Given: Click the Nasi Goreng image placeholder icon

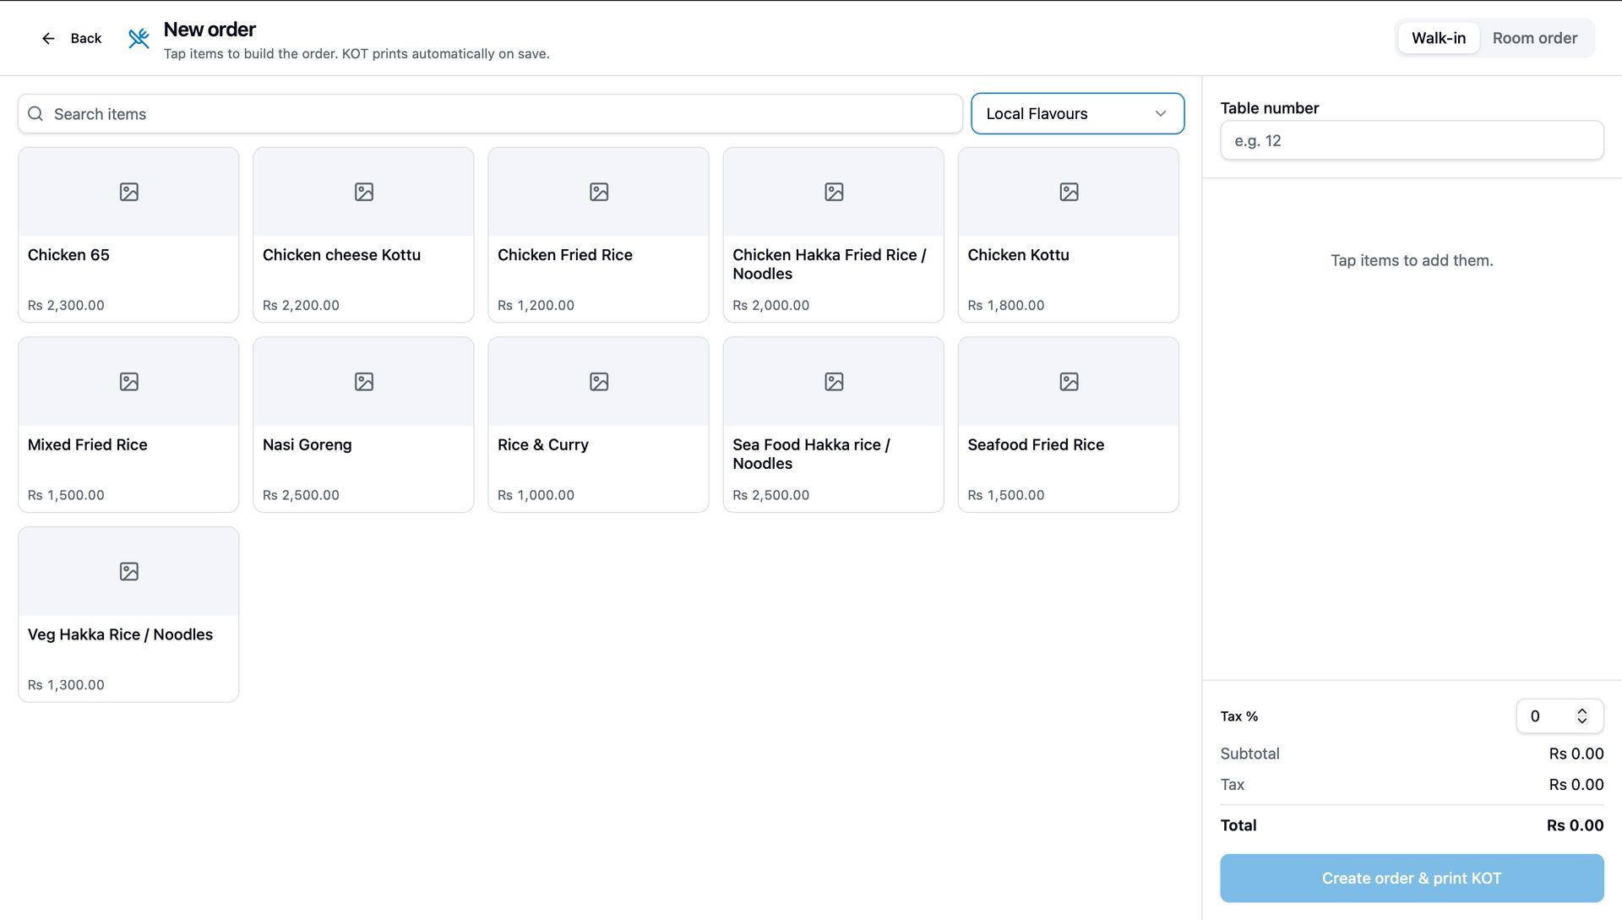Looking at the screenshot, I should click(x=363, y=382).
